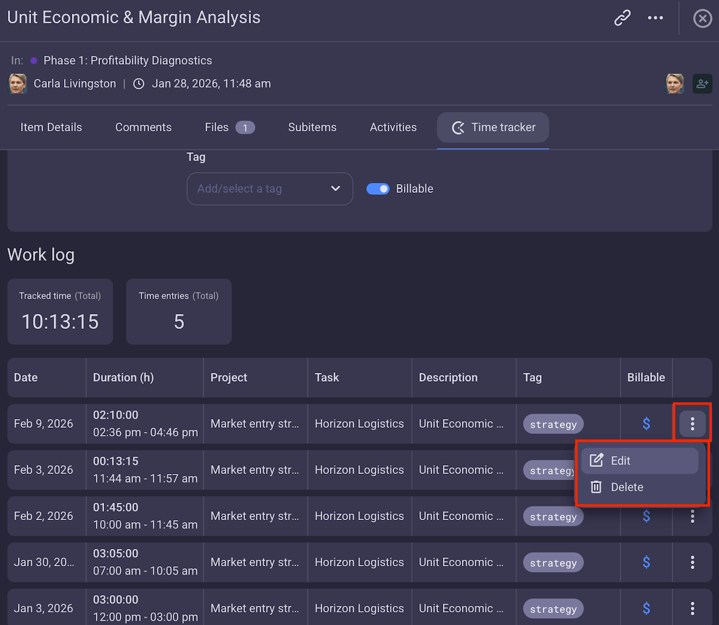Viewport: 719px width, 625px height.
Task: Switch to the Comments tab
Action: click(143, 127)
